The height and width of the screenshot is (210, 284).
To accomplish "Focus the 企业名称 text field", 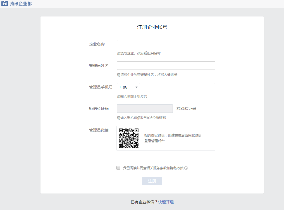I will click(x=166, y=44).
